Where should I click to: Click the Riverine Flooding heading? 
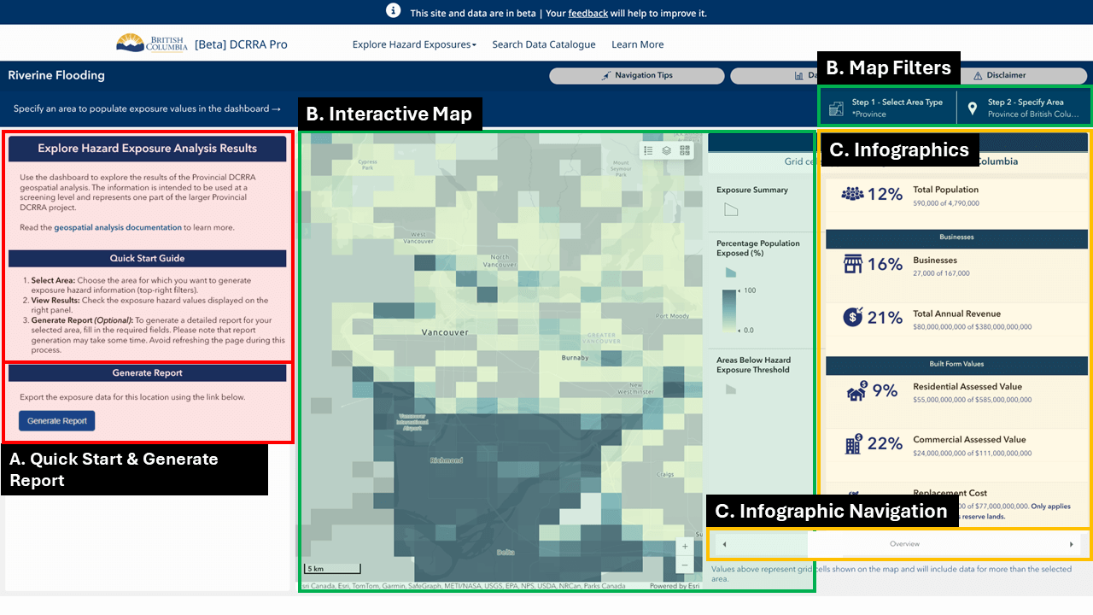point(56,75)
